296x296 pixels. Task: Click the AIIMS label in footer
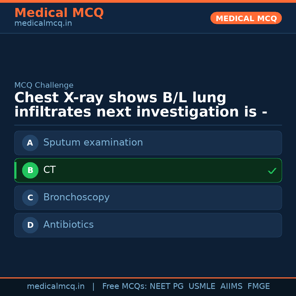point(232,286)
